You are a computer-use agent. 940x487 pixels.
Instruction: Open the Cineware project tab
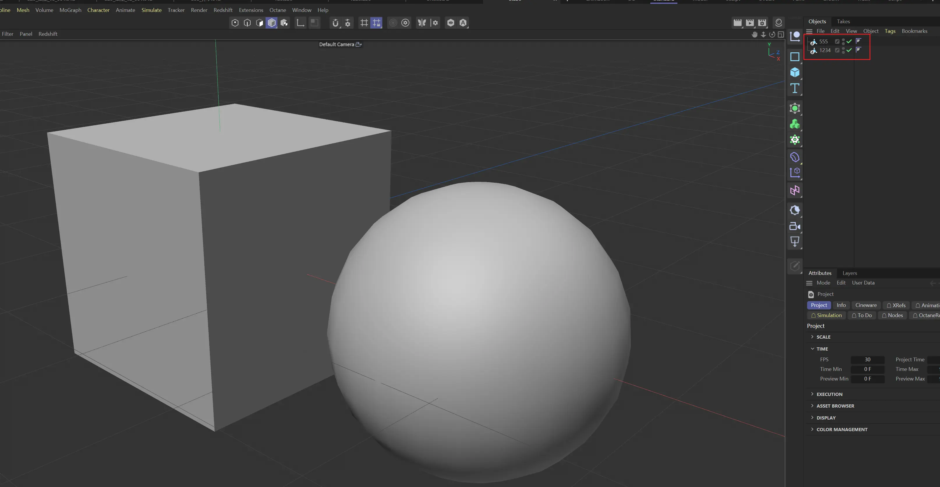(866, 305)
